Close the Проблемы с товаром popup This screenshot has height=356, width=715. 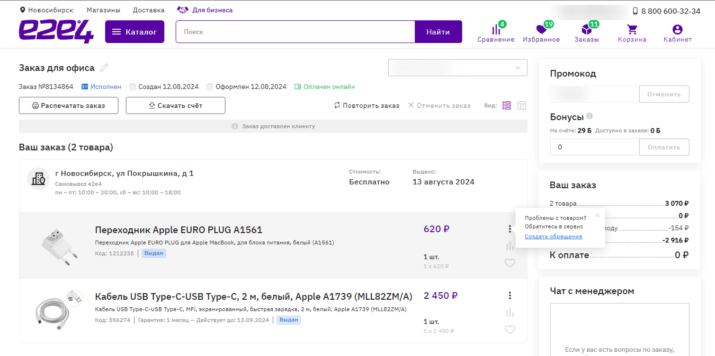click(598, 216)
